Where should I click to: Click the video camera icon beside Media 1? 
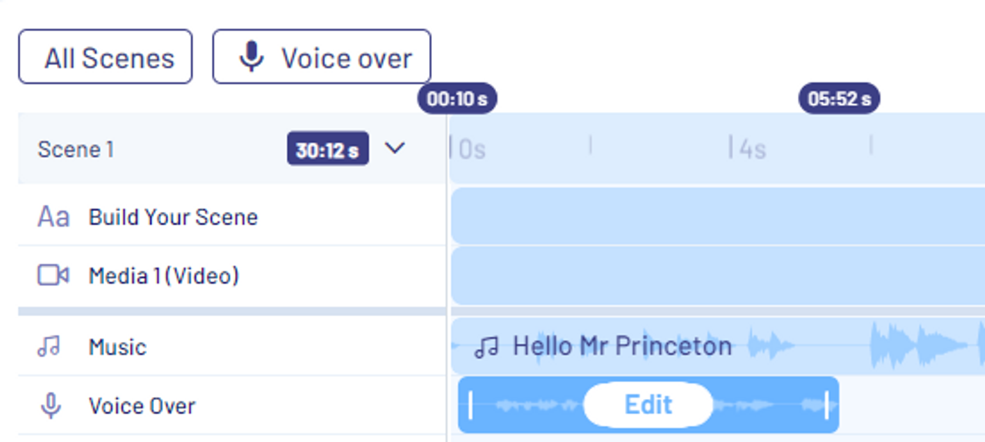[53, 275]
